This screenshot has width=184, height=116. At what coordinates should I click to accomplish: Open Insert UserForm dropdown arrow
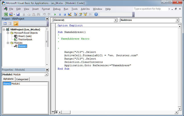pos(14,14)
